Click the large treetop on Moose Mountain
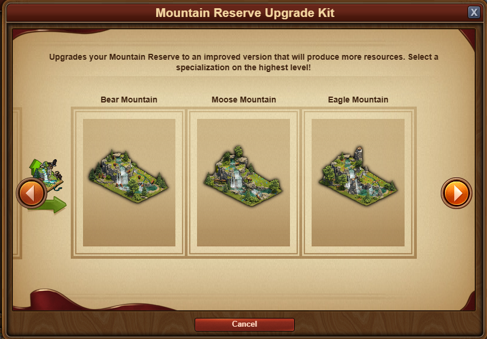487x339 pixels. (238, 152)
